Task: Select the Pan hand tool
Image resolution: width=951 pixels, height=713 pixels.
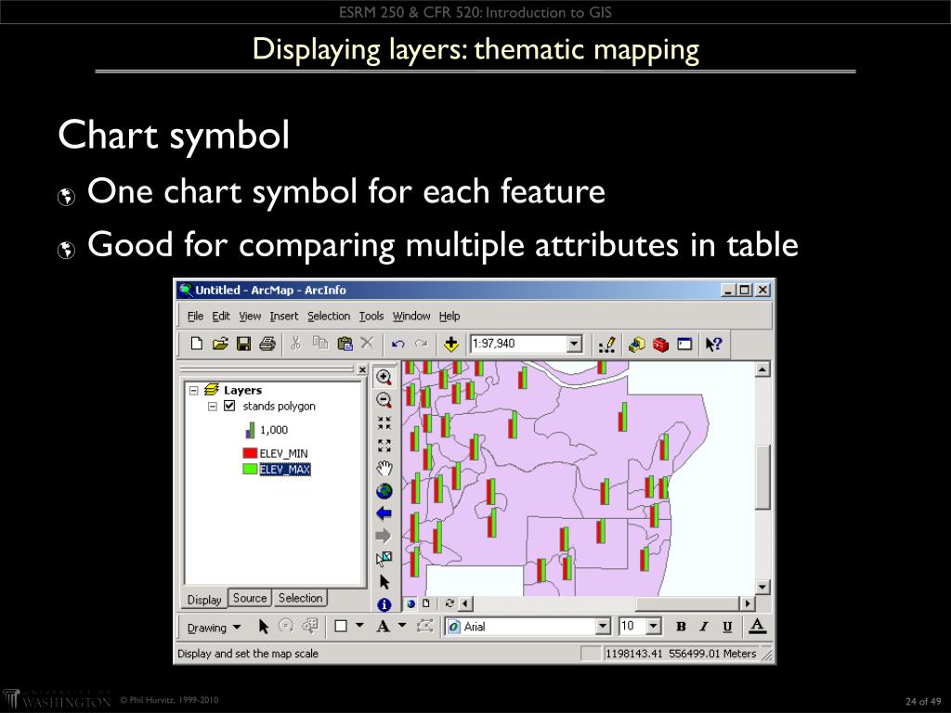Action: [x=384, y=468]
